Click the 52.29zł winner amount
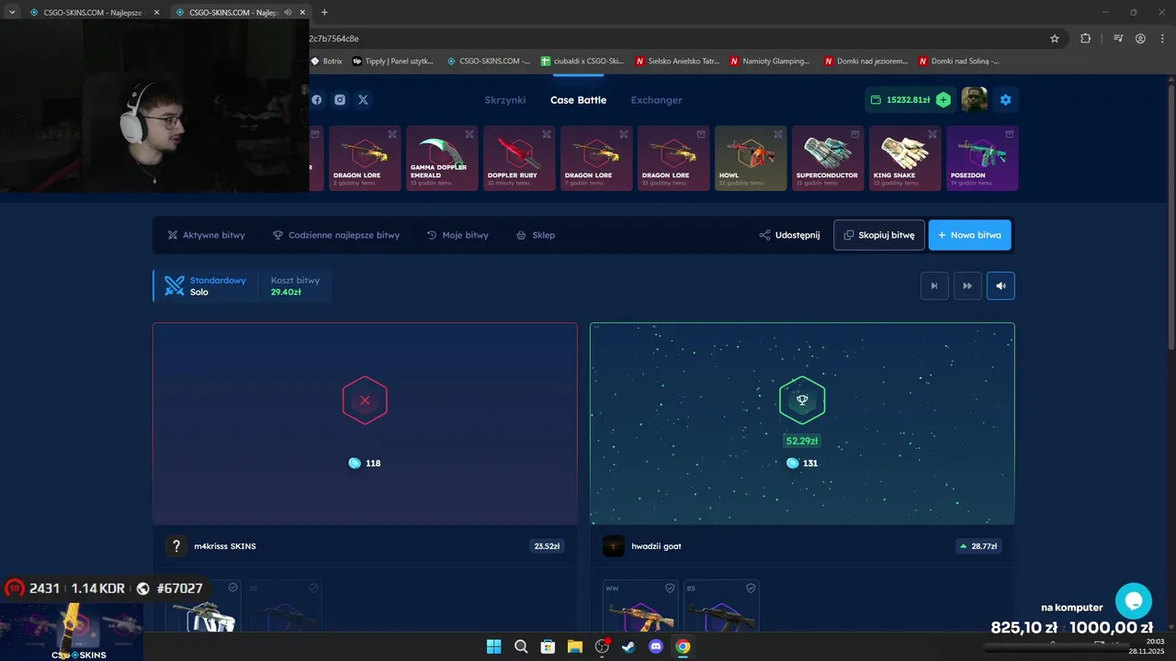 (802, 441)
